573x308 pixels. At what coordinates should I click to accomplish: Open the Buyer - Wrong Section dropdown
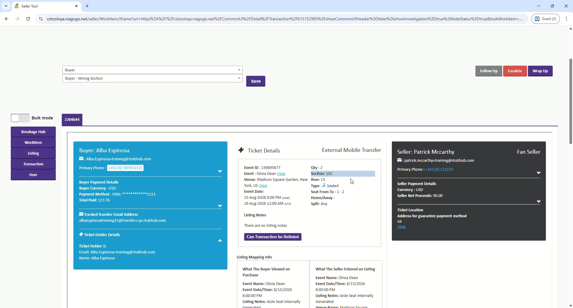click(152, 78)
